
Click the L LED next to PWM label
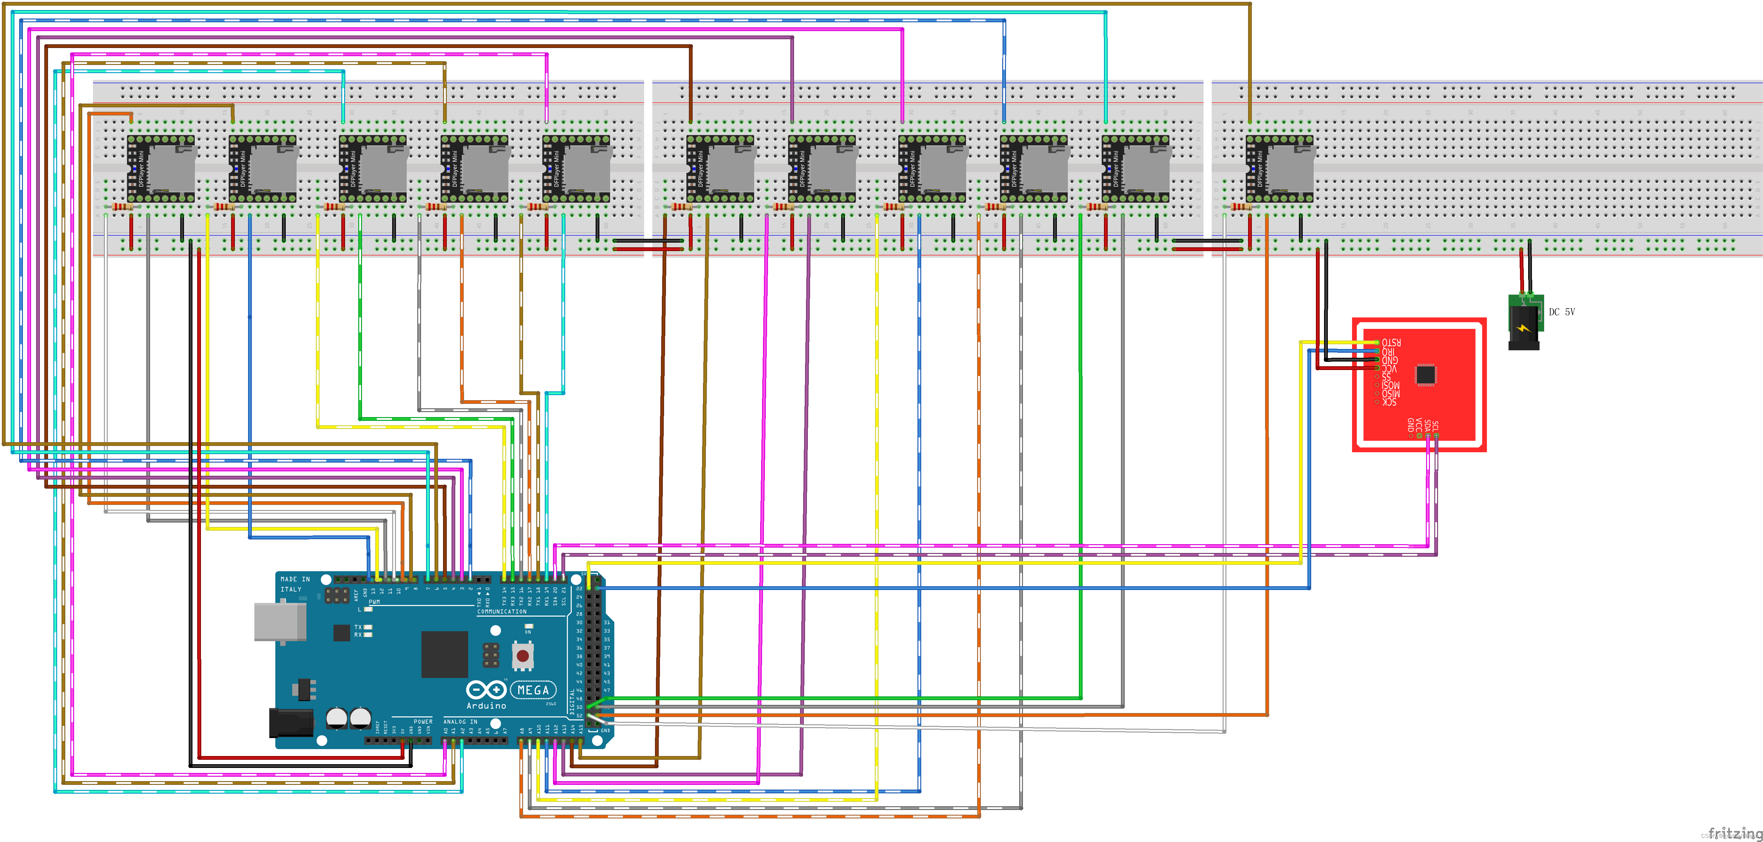click(x=368, y=610)
